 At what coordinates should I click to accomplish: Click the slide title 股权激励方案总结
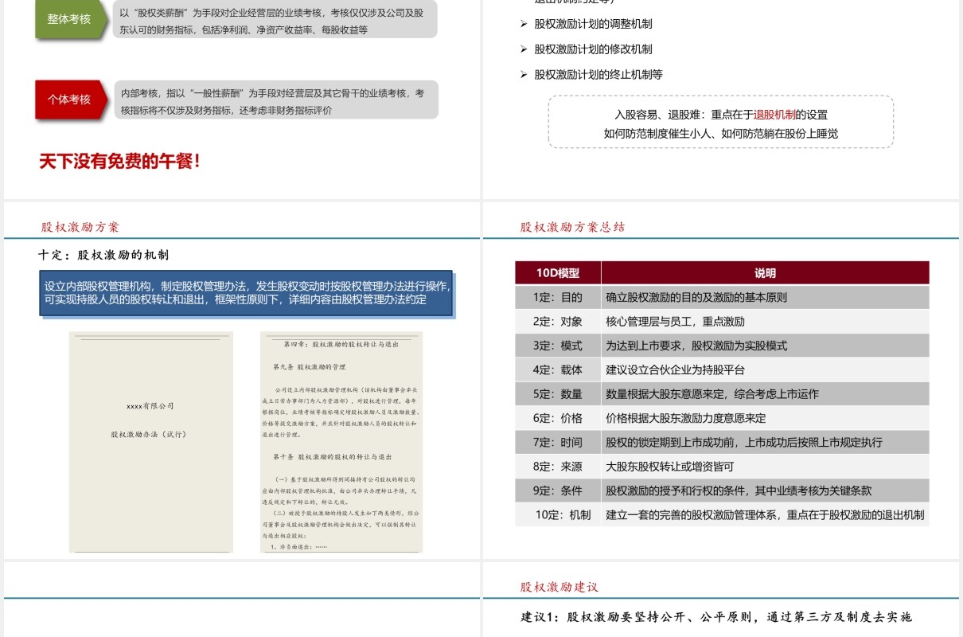pyautogui.click(x=573, y=227)
